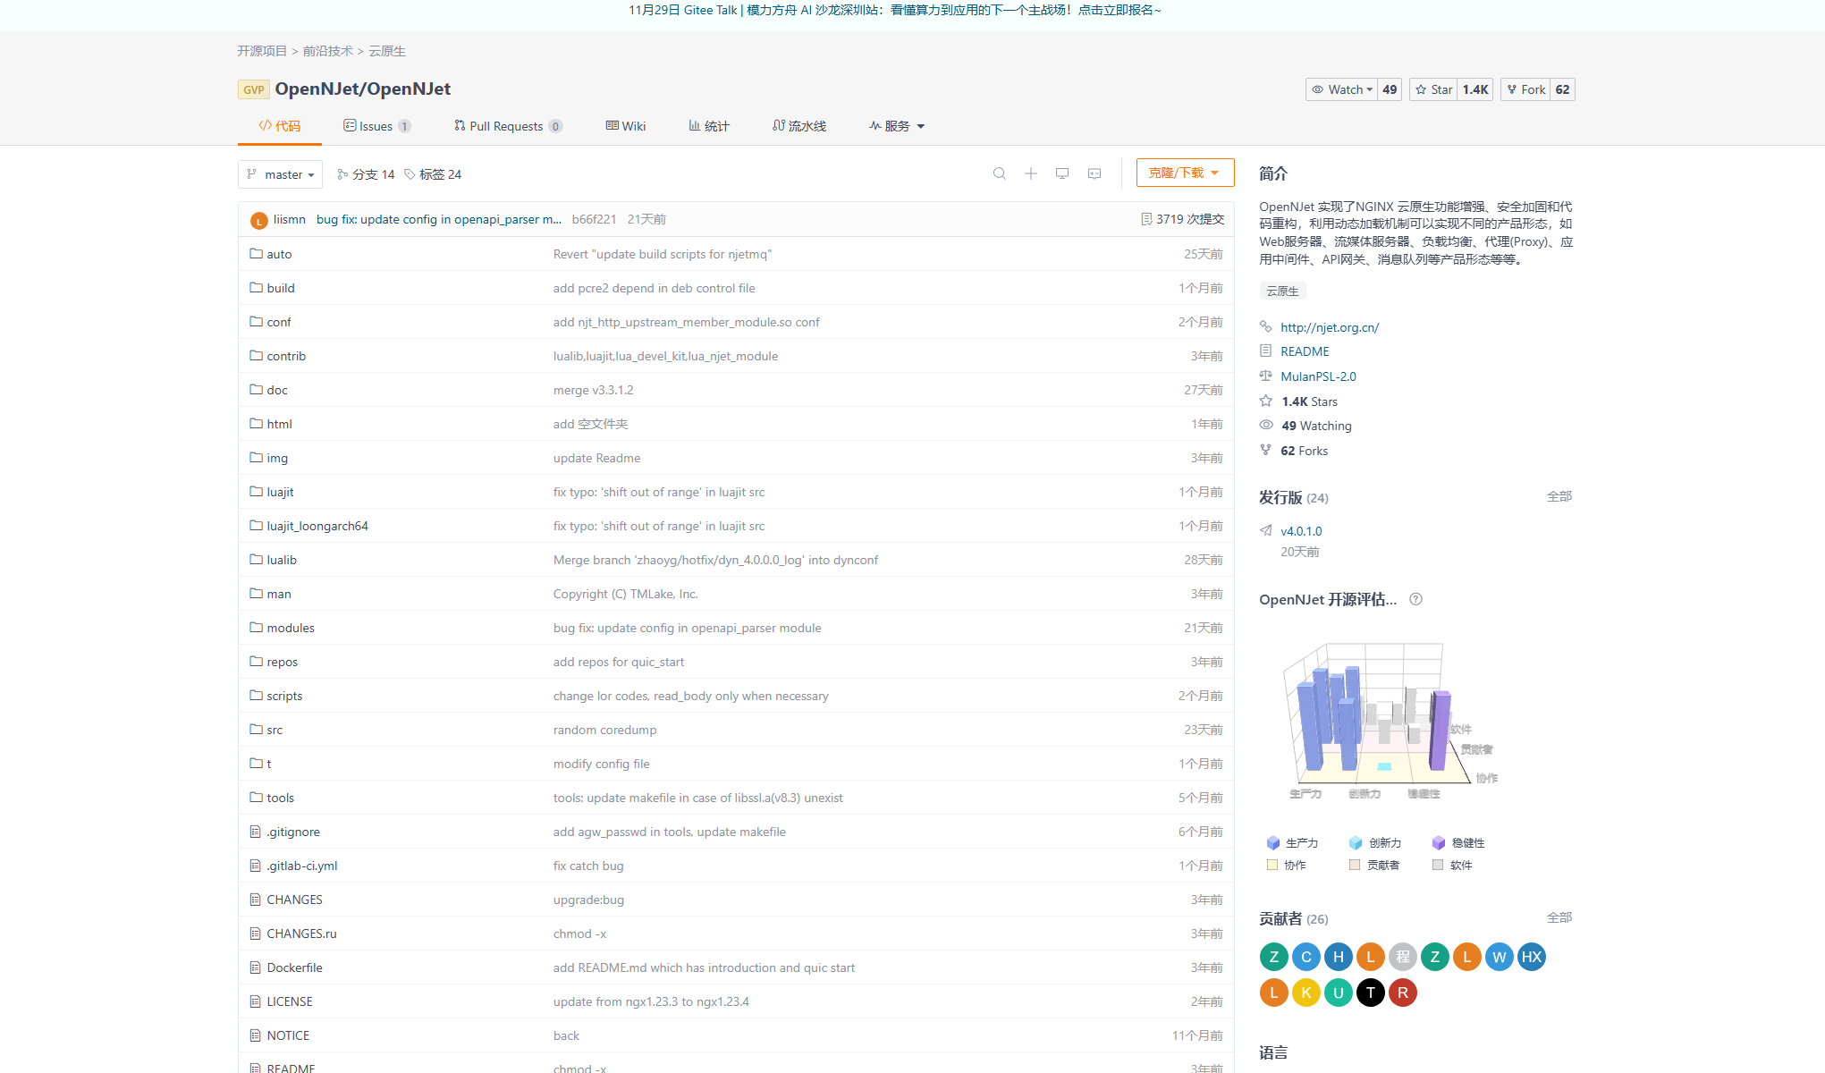Screen dimensions: 1825x1073
Task: Click the help question icon beside 开源评估
Action: (x=1415, y=599)
